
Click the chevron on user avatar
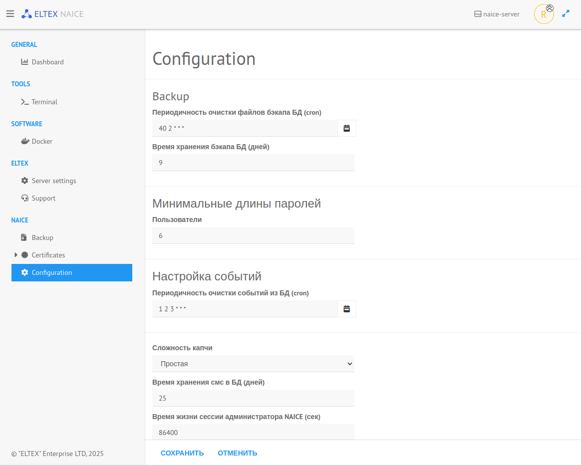550,8
